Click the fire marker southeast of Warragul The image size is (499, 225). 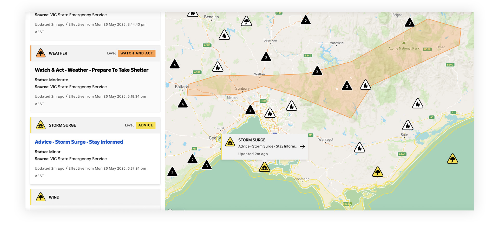[x=359, y=148]
